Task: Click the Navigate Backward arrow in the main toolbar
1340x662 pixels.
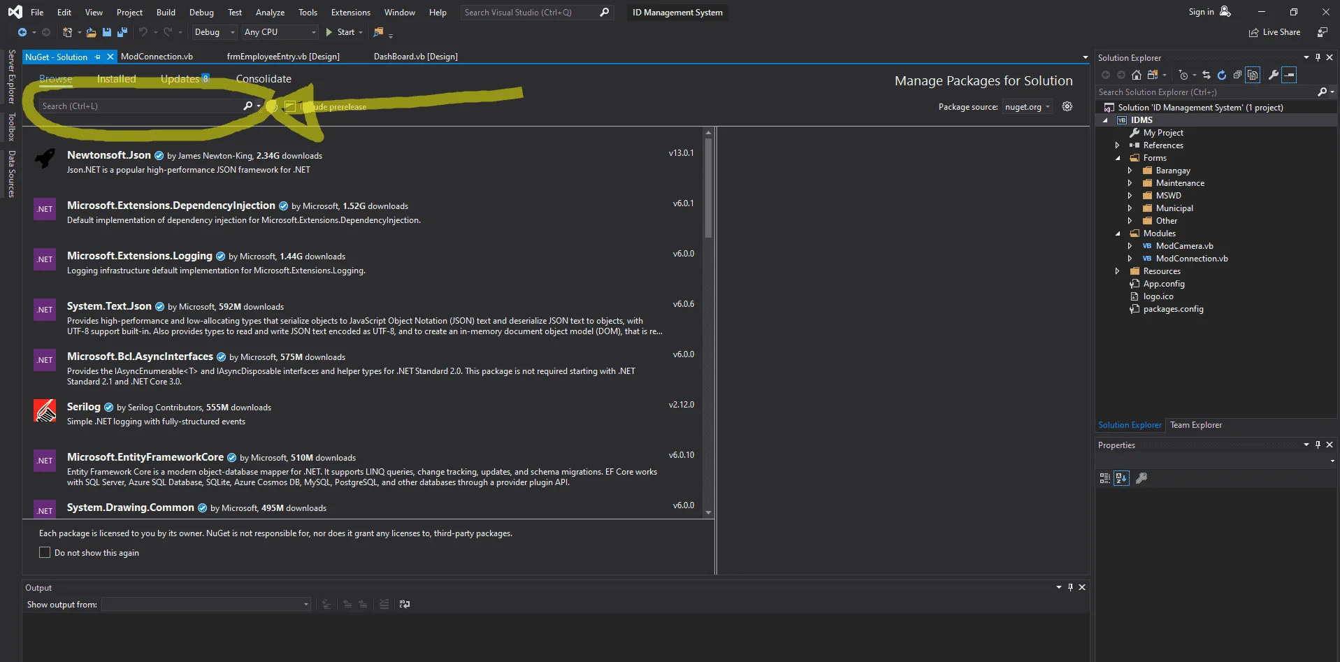Action: tap(22, 32)
